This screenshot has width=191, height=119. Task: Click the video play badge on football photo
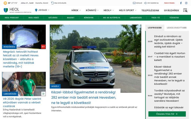point(43,94)
